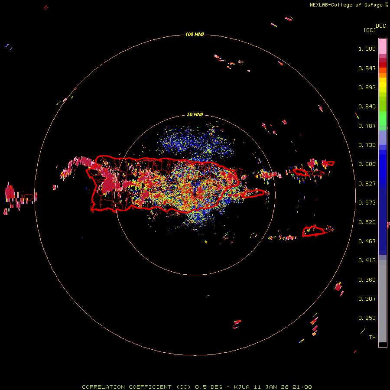Click the 0.947 legend value
Screen dimensions: 390x390
367,68
